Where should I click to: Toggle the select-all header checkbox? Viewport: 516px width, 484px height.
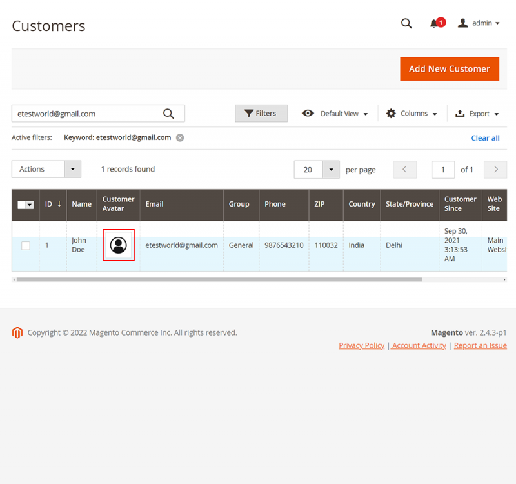[22, 205]
